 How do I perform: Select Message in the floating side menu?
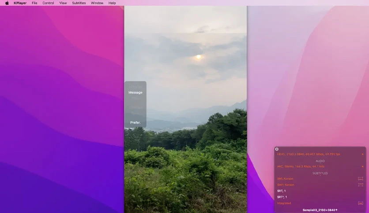click(136, 92)
